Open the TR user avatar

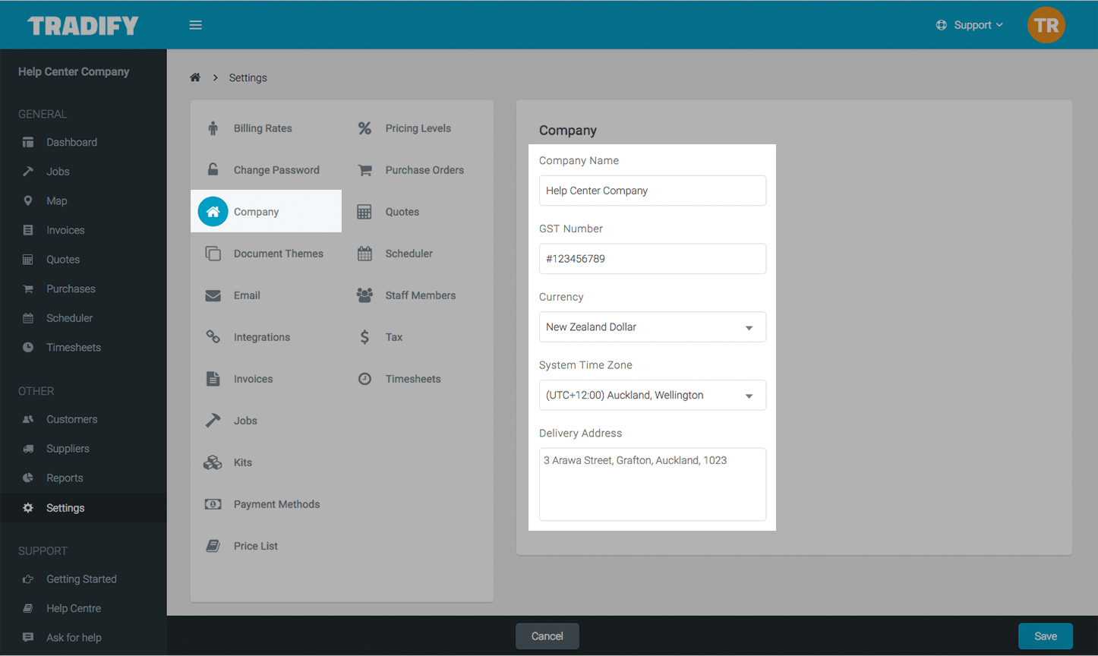(1046, 25)
